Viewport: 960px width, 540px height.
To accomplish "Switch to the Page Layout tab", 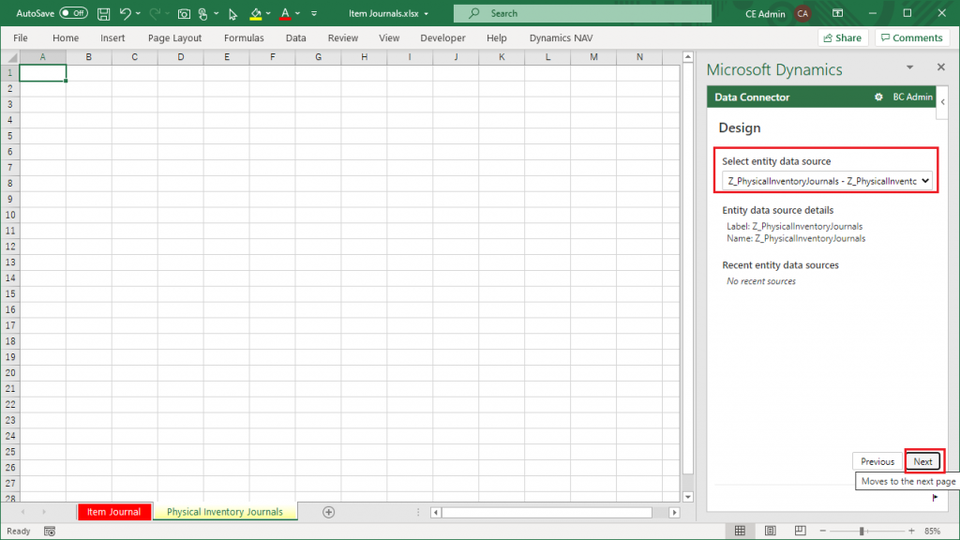I will (174, 37).
